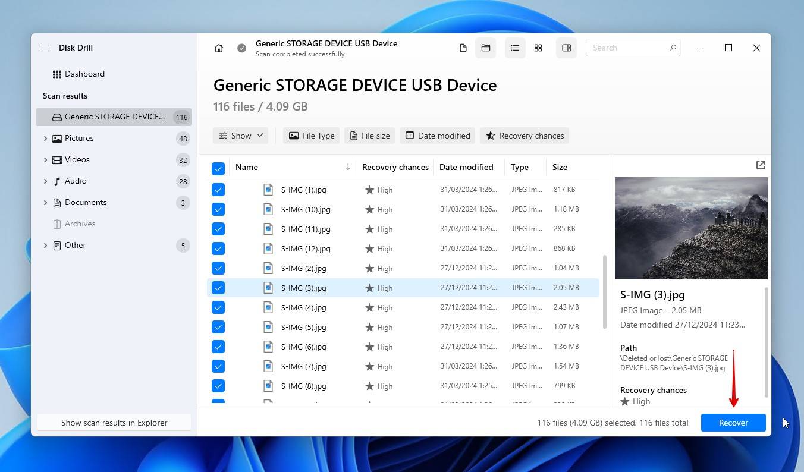Switch to folder structure view

click(x=485, y=48)
